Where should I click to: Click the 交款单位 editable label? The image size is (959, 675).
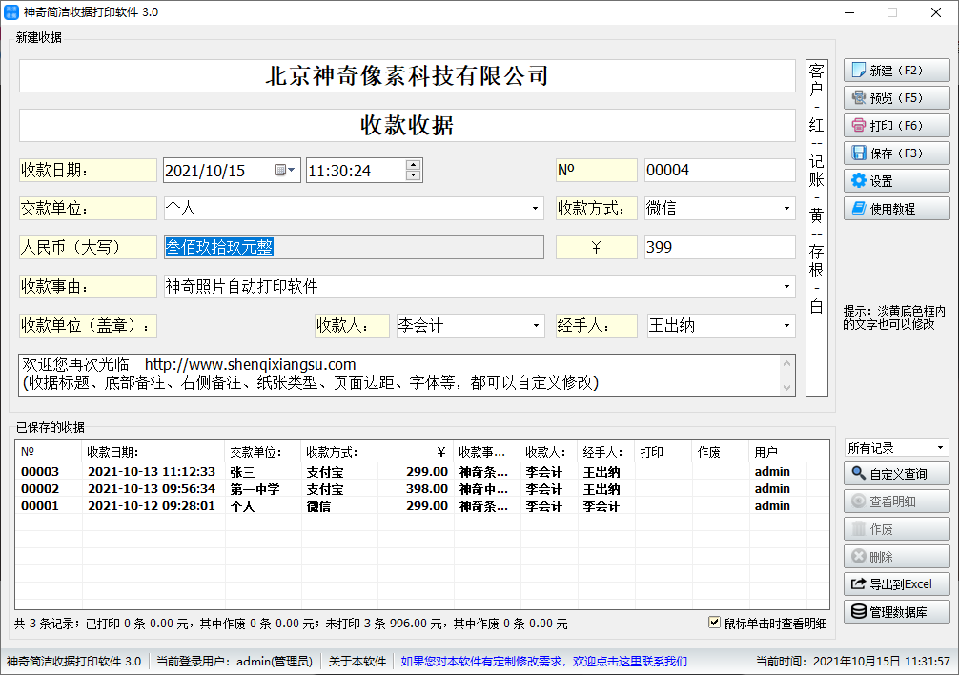88,209
